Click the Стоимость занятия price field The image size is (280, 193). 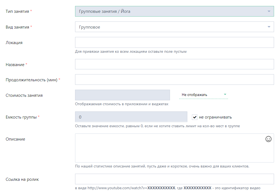(x=123, y=95)
